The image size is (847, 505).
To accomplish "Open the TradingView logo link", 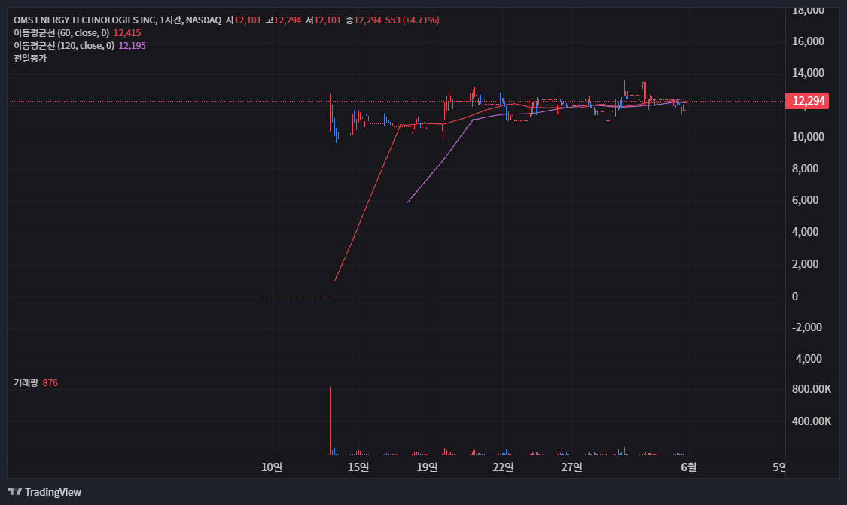I will (44, 492).
